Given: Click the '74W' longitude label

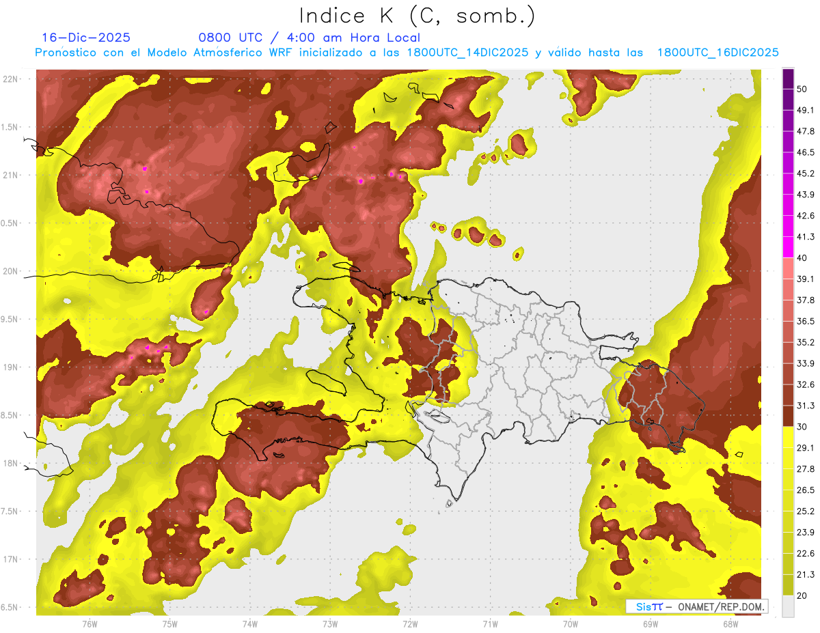Looking at the screenshot, I should pyautogui.click(x=249, y=624).
